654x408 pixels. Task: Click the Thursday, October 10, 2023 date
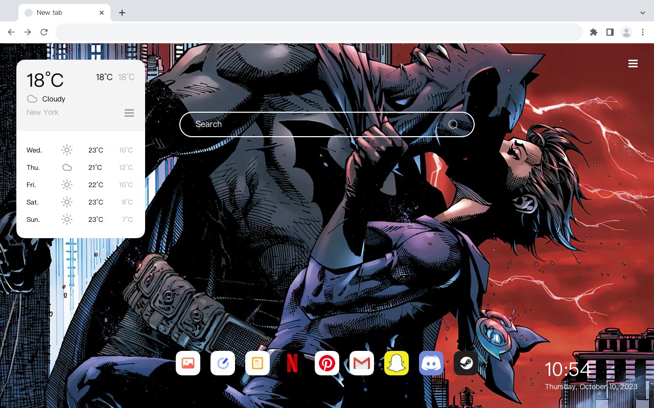(x=591, y=387)
